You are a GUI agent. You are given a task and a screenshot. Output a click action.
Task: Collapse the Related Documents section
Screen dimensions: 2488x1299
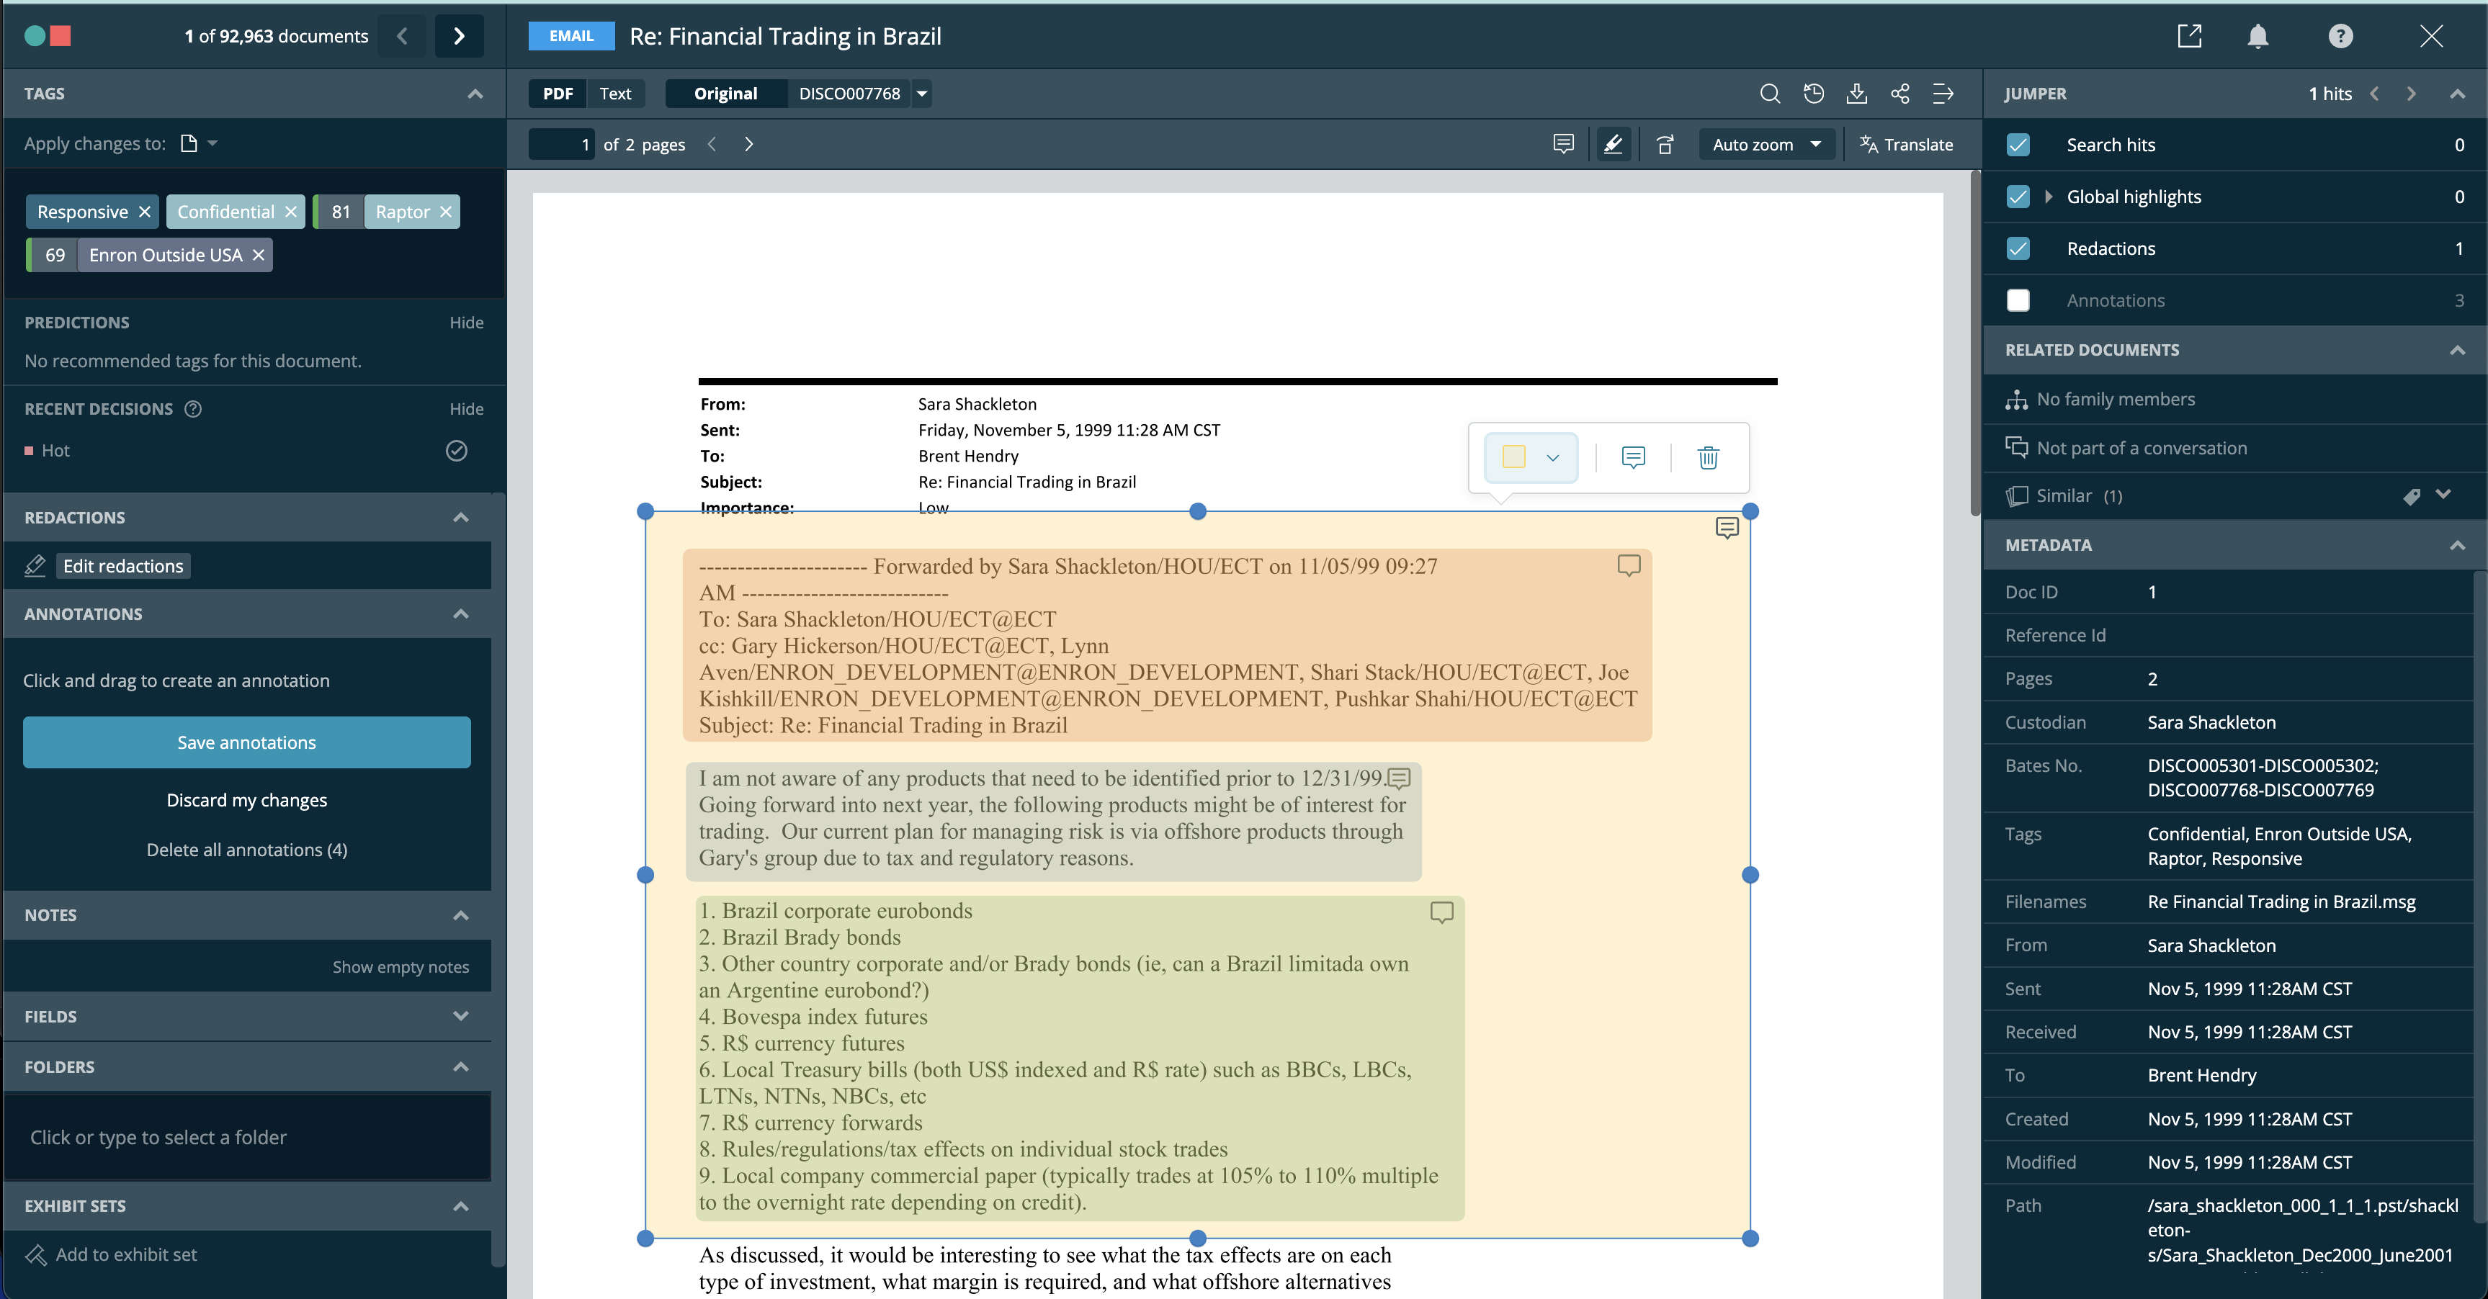pyautogui.click(x=2457, y=351)
